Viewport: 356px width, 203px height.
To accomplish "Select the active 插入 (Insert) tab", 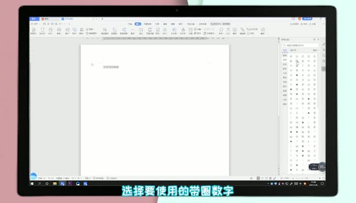I will (138, 24).
